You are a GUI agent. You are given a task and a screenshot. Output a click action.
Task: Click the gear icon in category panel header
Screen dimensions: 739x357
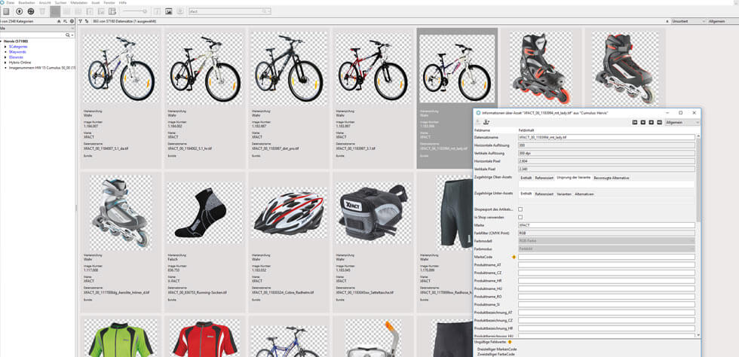tap(72, 21)
